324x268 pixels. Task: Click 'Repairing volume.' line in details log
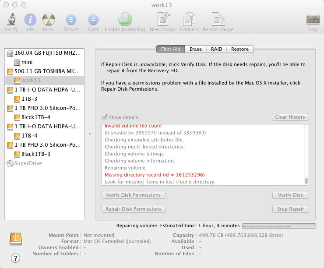pyautogui.click(x=126, y=168)
